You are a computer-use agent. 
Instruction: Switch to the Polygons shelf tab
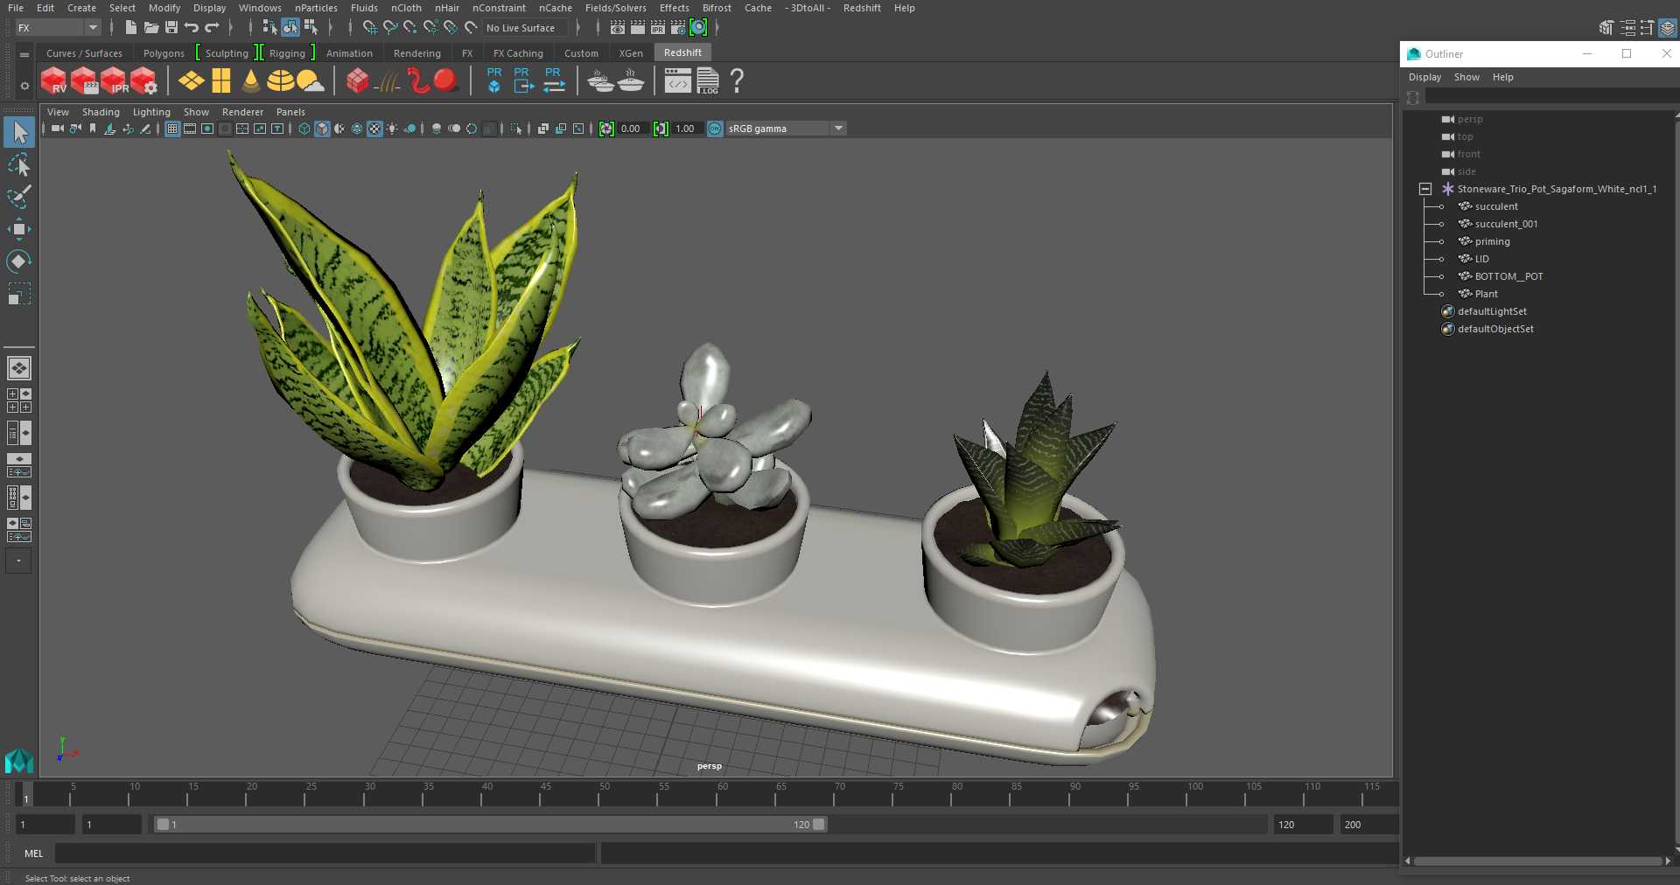click(x=164, y=53)
